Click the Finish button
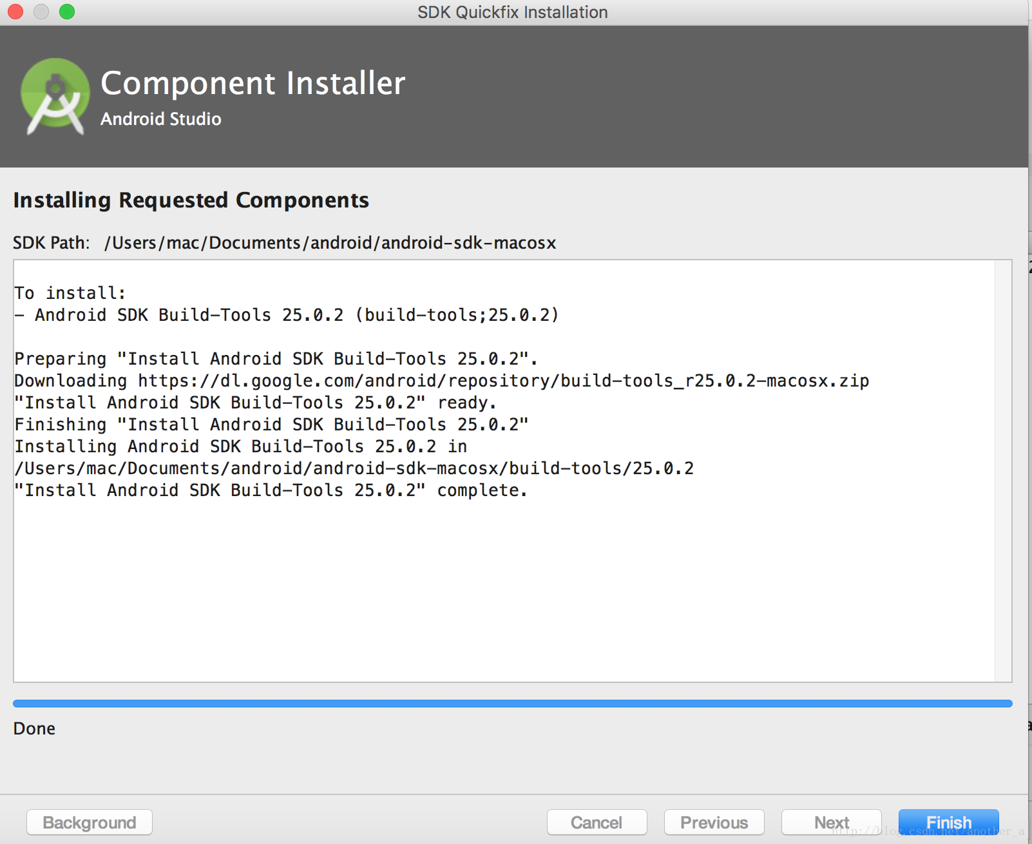This screenshot has width=1032, height=844. [948, 822]
